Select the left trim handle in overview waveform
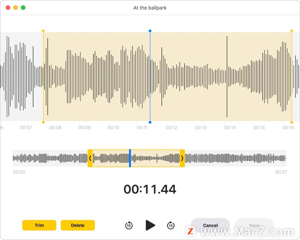 pos(90,158)
